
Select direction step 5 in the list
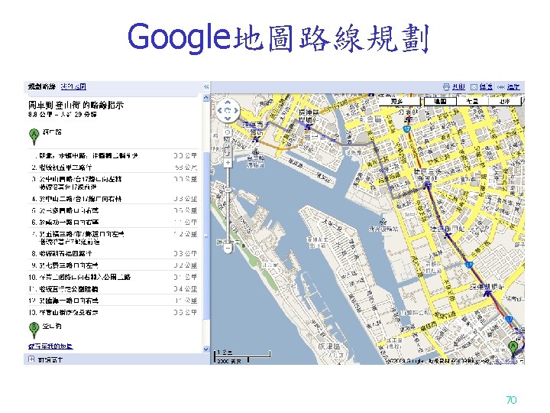[112, 210]
